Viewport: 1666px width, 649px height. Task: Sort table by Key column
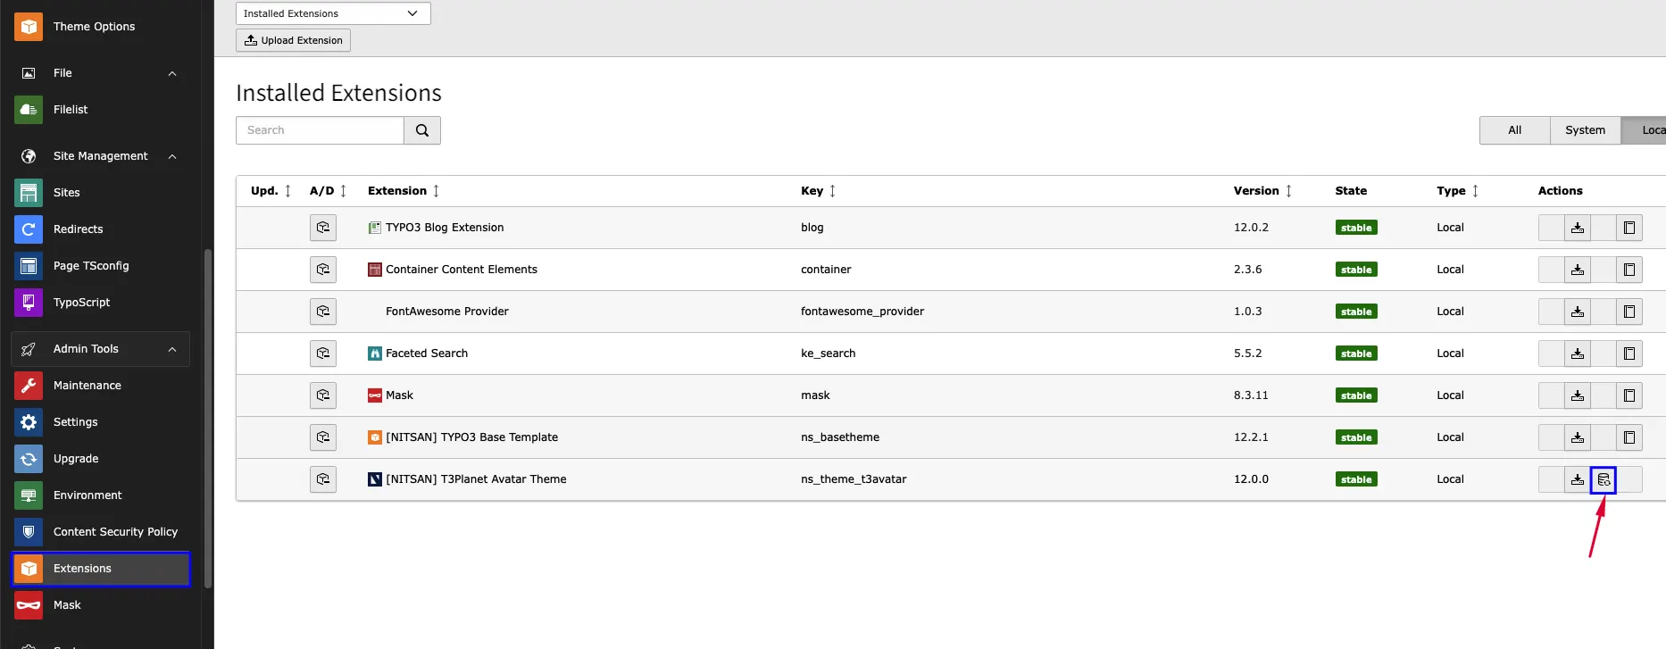pyautogui.click(x=819, y=191)
